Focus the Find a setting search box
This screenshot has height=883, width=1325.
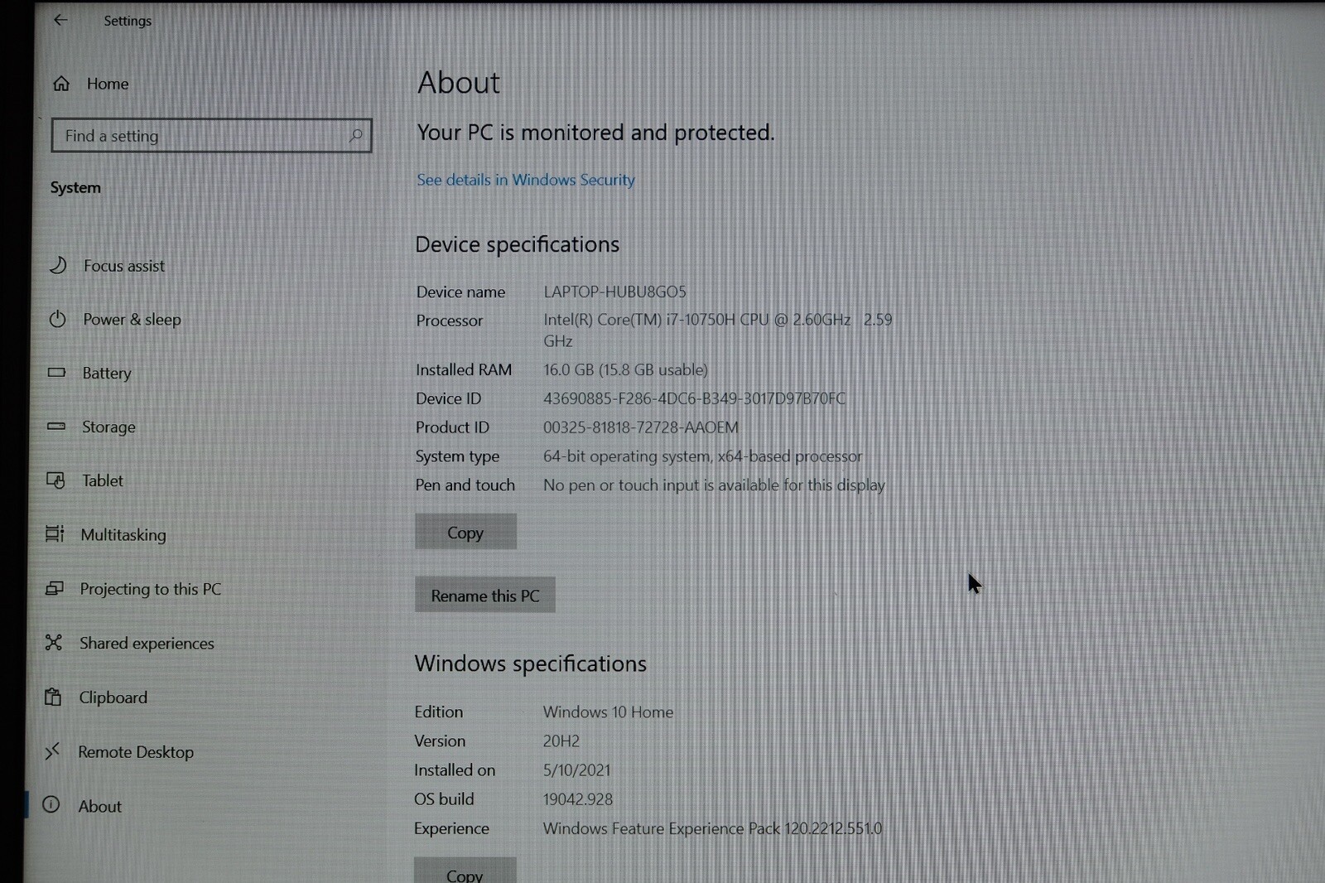coord(212,136)
